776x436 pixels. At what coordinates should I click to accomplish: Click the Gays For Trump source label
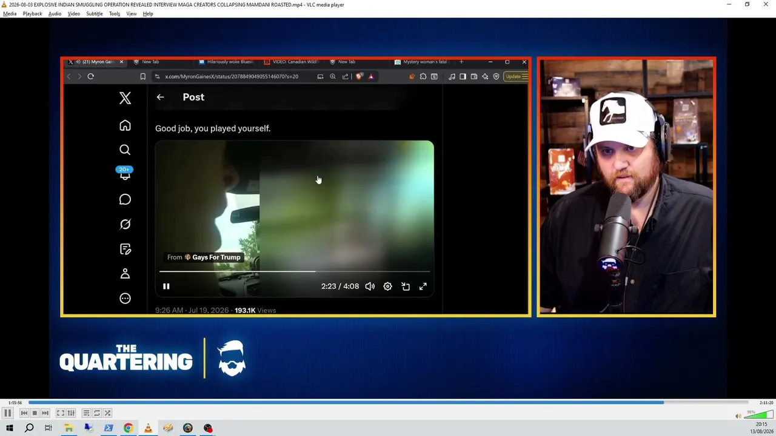coord(204,257)
